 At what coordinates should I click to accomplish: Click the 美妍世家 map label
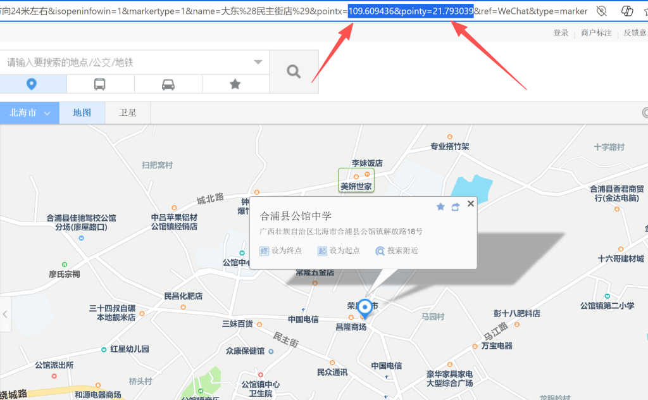(356, 186)
